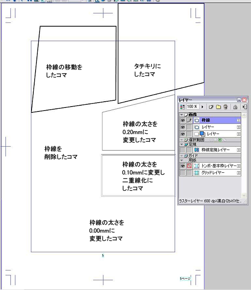Screen dimensions: 251x290
Task: Collapse the 画像 layer group
Action: tap(182, 115)
